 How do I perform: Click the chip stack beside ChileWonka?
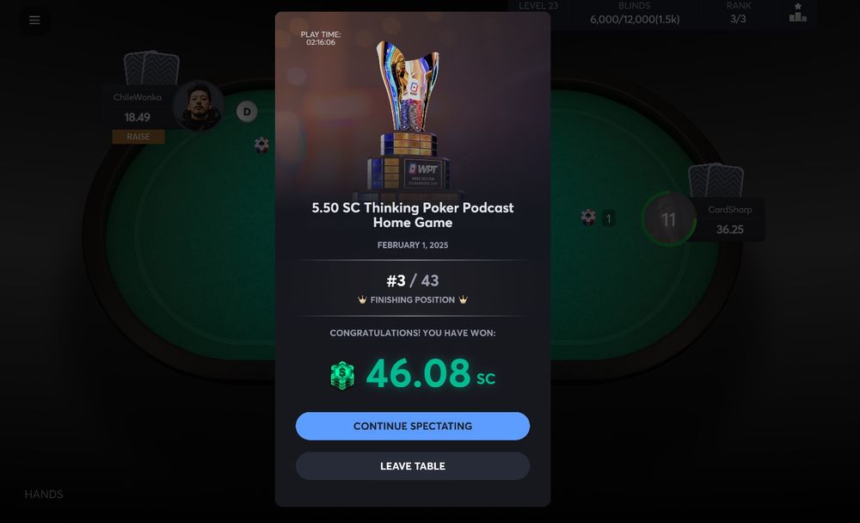[x=261, y=145]
